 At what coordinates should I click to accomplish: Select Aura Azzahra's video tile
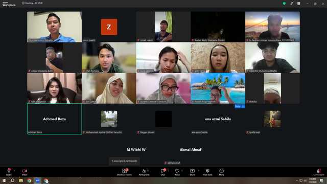coord(163,58)
